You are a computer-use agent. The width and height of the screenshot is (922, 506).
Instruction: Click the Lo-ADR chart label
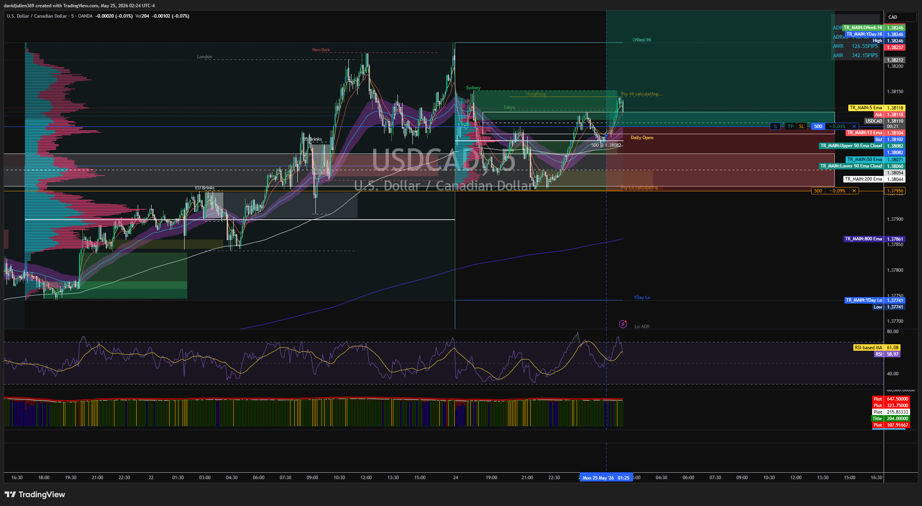[642, 327]
